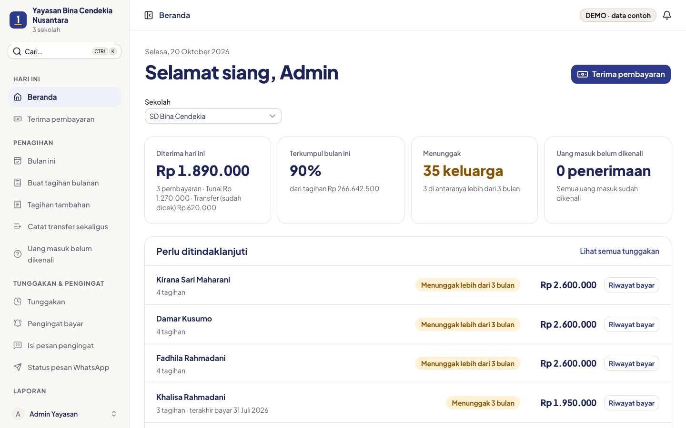Toggle the sidebar collapse icon
Image resolution: width=686 pixels, height=428 pixels.
[149, 15]
